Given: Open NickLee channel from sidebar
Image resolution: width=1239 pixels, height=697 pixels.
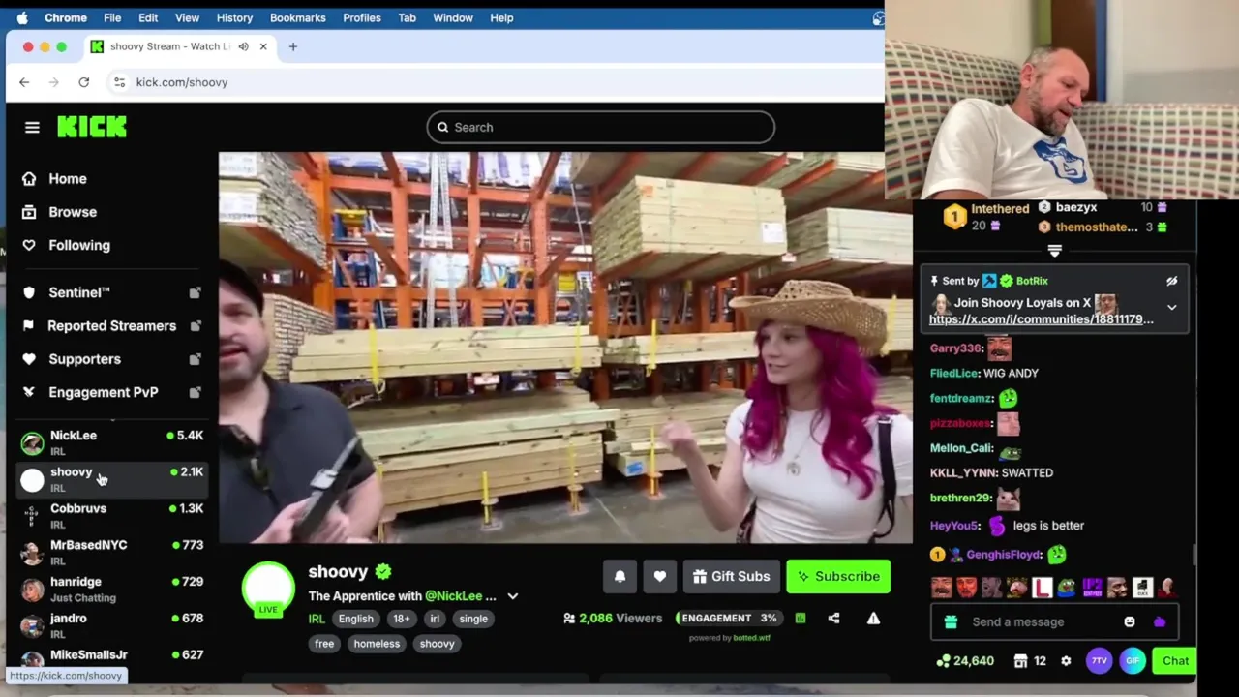Looking at the screenshot, I should [112, 442].
